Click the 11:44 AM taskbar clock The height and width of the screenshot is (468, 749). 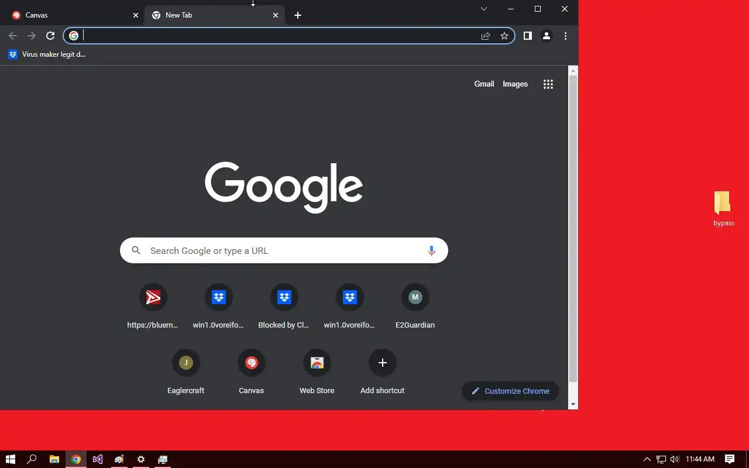pos(700,459)
